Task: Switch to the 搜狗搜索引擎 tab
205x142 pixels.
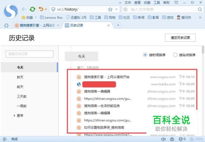Action: pyautogui.click(x=35, y=25)
